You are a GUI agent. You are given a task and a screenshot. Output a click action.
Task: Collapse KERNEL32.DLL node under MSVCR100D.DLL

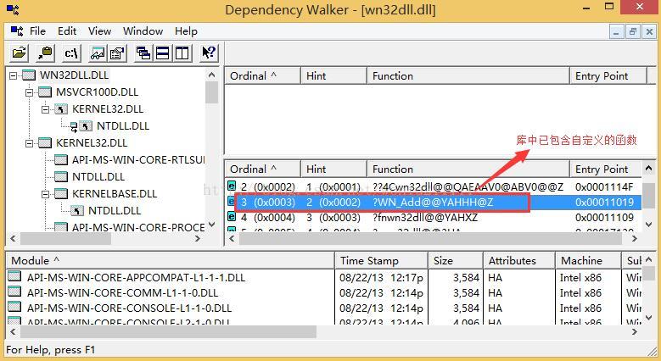click(45, 109)
